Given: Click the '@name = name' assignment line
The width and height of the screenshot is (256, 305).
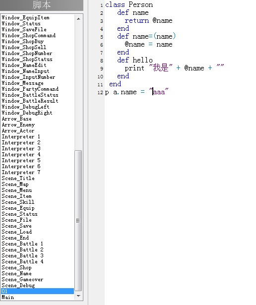Looking at the screenshot, I should [148, 44].
